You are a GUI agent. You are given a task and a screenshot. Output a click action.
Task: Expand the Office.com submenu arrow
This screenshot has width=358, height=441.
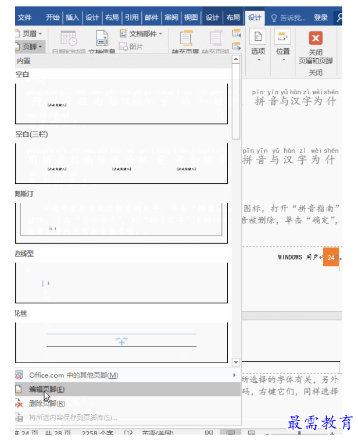tap(234, 375)
